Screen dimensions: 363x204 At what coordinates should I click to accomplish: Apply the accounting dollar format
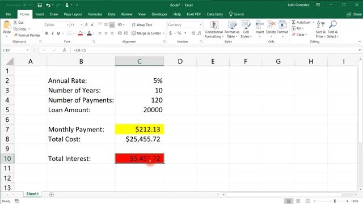click(x=170, y=33)
